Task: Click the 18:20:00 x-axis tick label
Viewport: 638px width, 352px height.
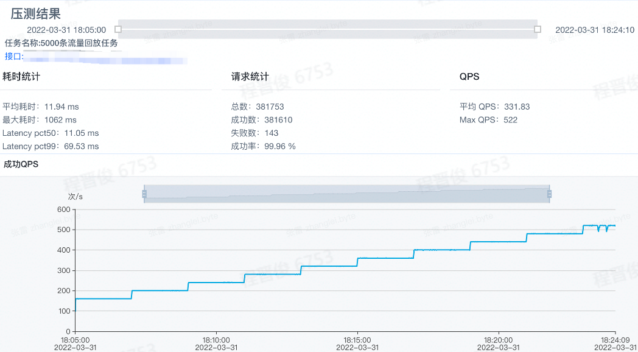Action: tap(499, 340)
